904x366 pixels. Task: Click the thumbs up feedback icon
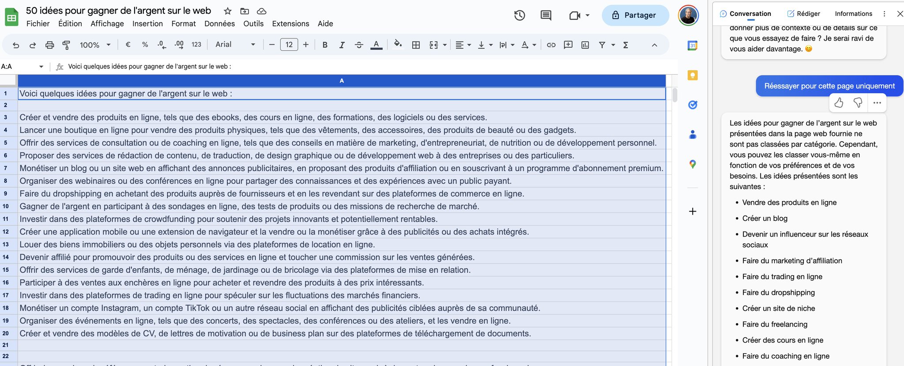(839, 103)
